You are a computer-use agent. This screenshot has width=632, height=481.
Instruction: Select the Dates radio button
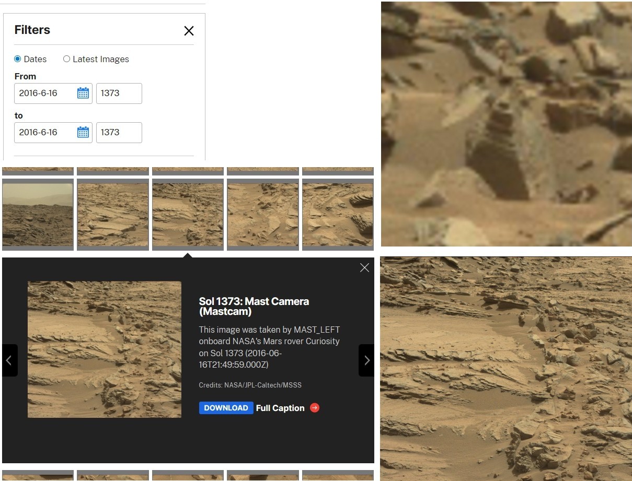point(18,59)
